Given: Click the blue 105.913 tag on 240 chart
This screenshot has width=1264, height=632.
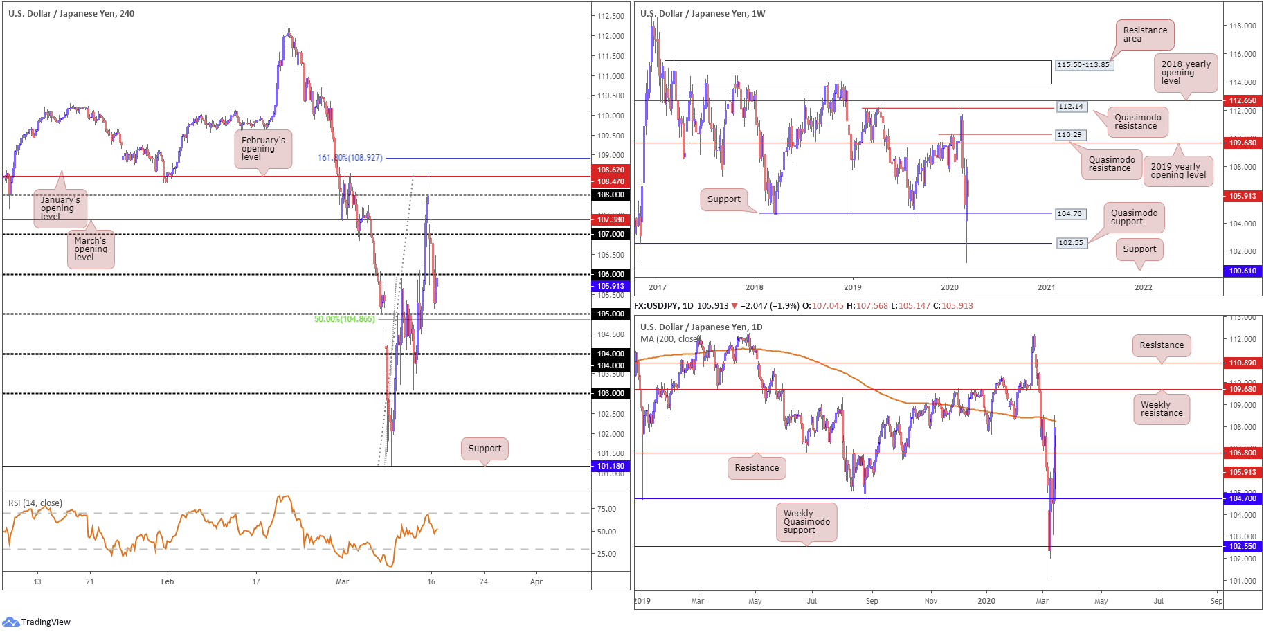Looking at the screenshot, I should tap(611, 286).
